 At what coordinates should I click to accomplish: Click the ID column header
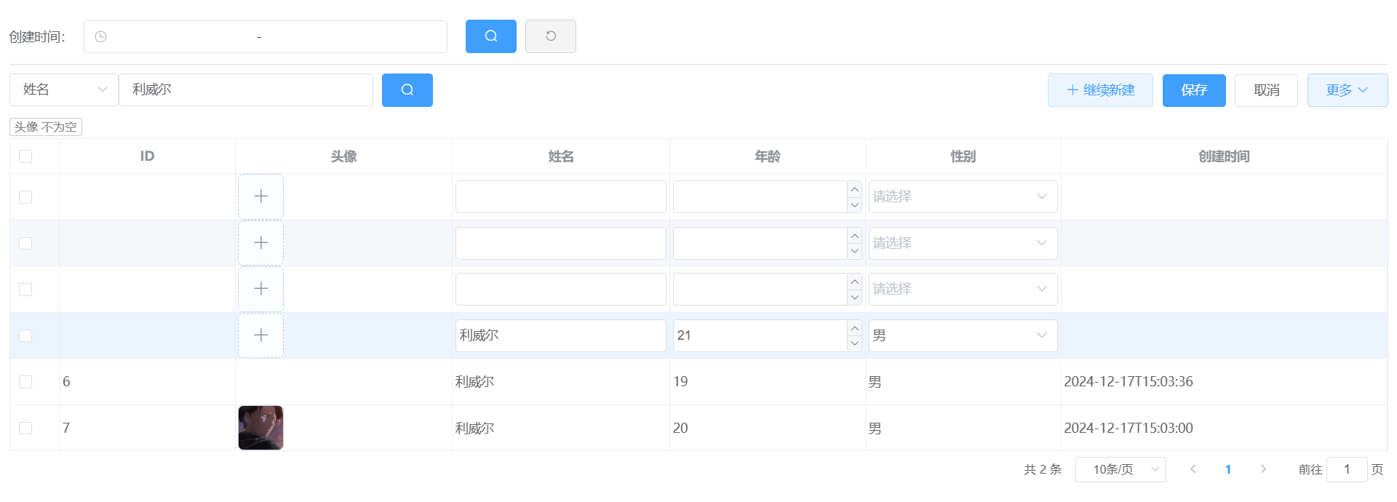pos(147,156)
